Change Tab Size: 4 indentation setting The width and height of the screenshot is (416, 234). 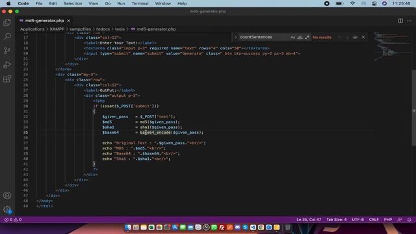(x=337, y=220)
